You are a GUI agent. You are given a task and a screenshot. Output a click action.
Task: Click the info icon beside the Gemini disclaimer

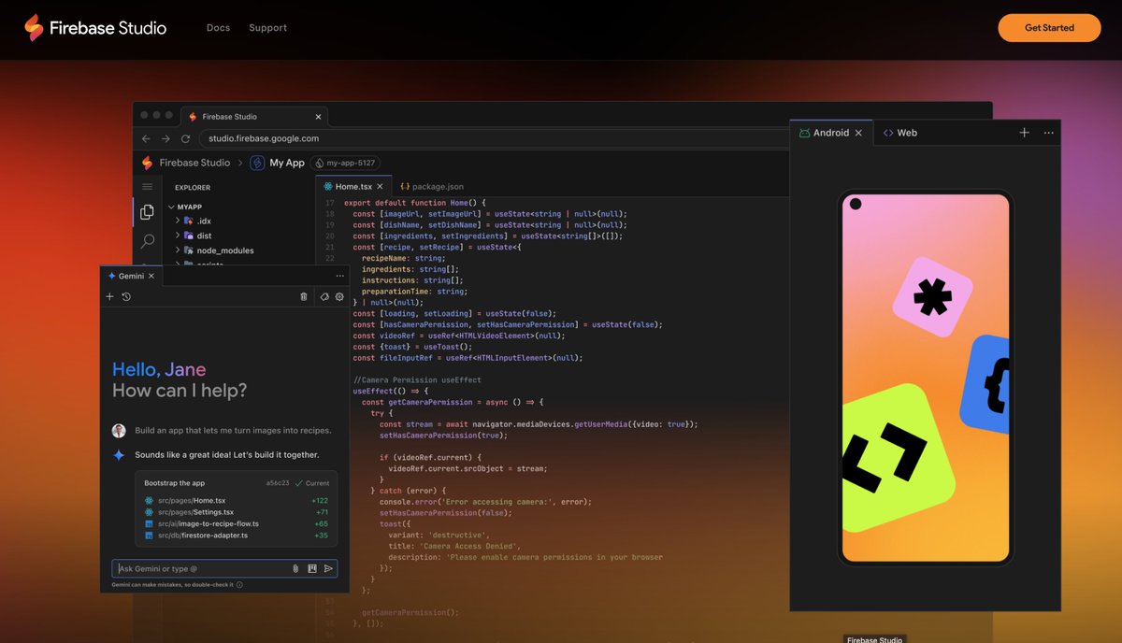coord(239,585)
